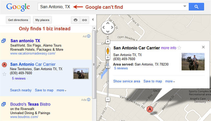The image size is (211, 121).
Task: Click the scroll up arrow of results list
Action: (x=94, y=28)
